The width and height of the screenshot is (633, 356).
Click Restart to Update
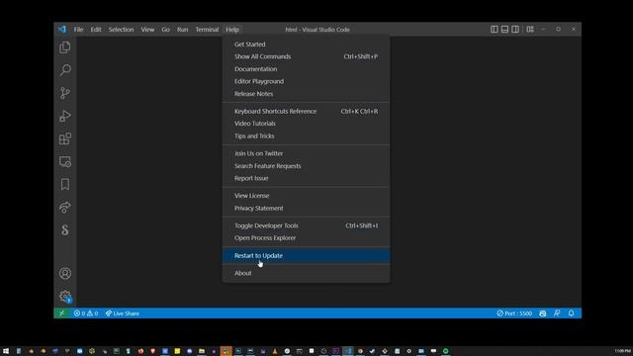pyautogui.click(x=306, y=255)
